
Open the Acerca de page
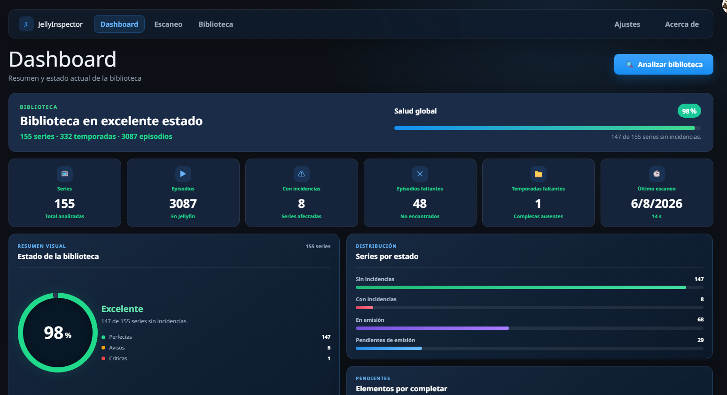coord(682,24)
